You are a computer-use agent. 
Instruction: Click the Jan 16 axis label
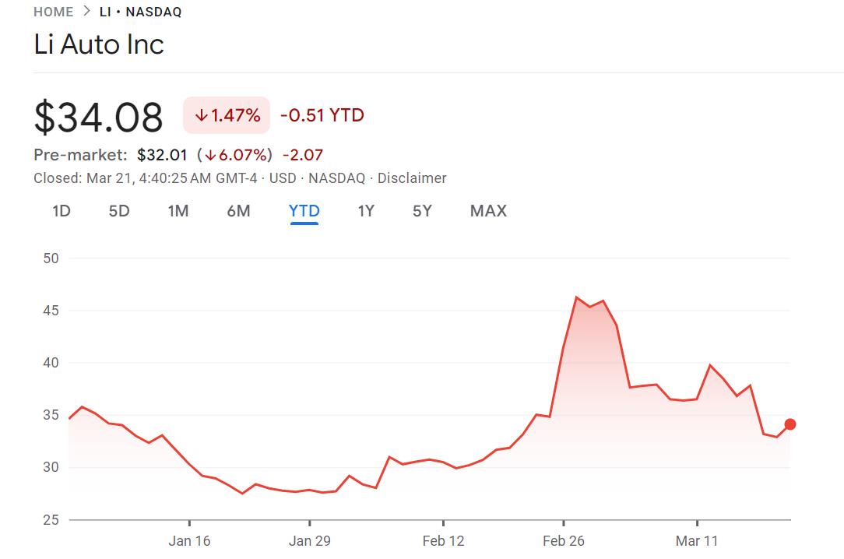click(189, 541)
